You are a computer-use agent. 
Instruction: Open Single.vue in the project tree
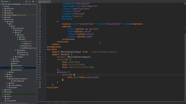27,44
